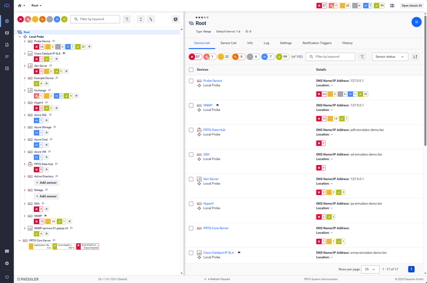Tick the PRTG Data Hub row checkbox
The width and height of the screenshot is (427, 283).
coord(191,130)
